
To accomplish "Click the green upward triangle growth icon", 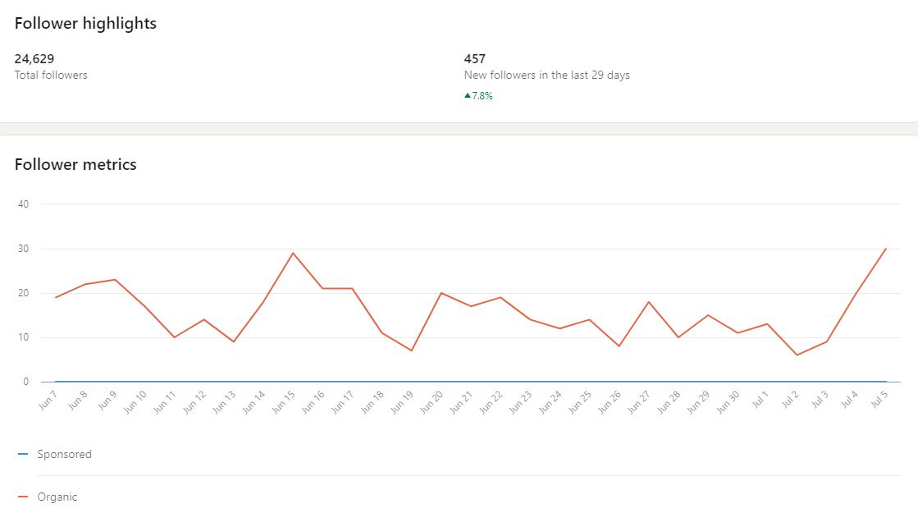I will [x=468, y=96].
